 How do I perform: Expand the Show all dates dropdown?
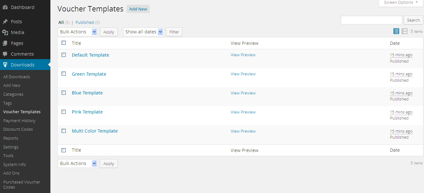[x=143, y=32]
